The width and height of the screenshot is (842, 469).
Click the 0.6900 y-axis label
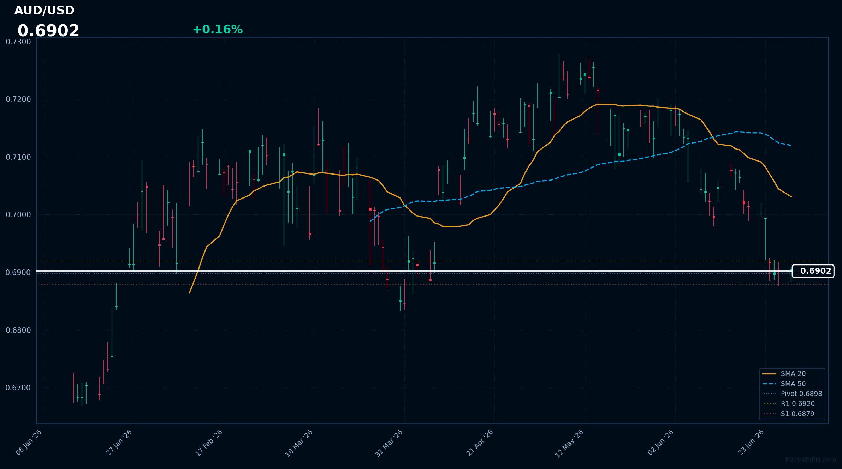click(x=18, y=273)
